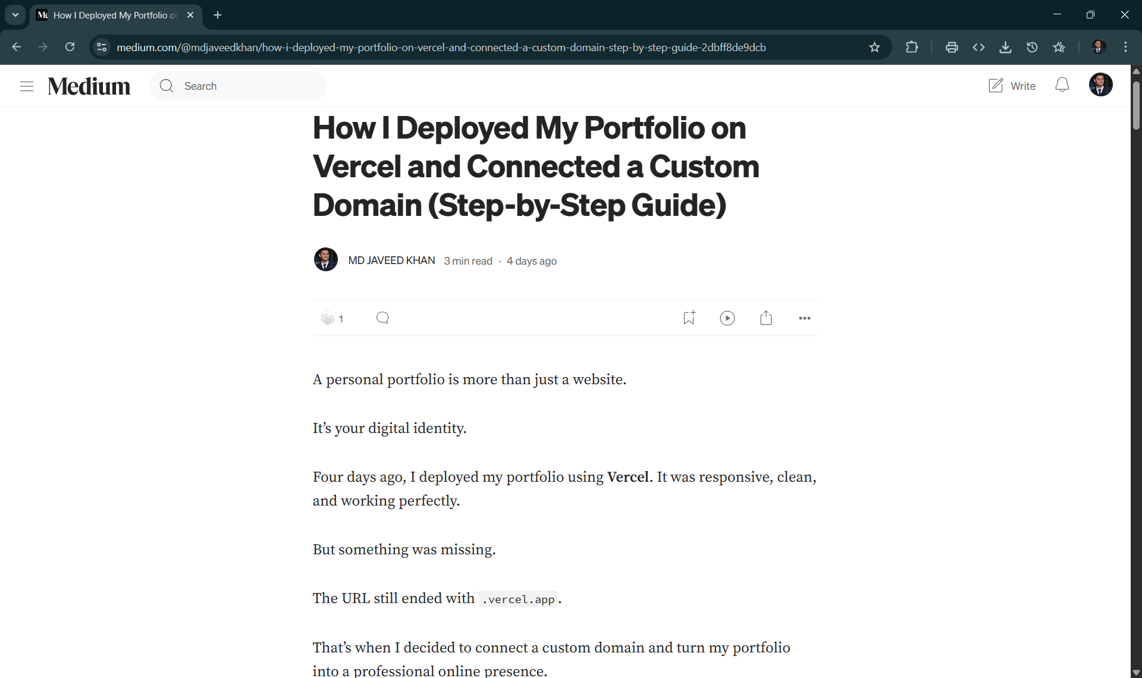Expand the tab search dropdown arrow

click(15, 15)
